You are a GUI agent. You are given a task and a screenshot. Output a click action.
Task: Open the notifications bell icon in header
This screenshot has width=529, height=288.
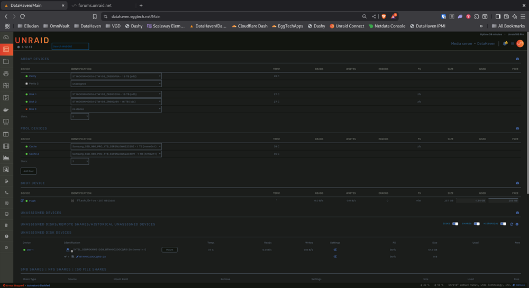coord(505,43)
